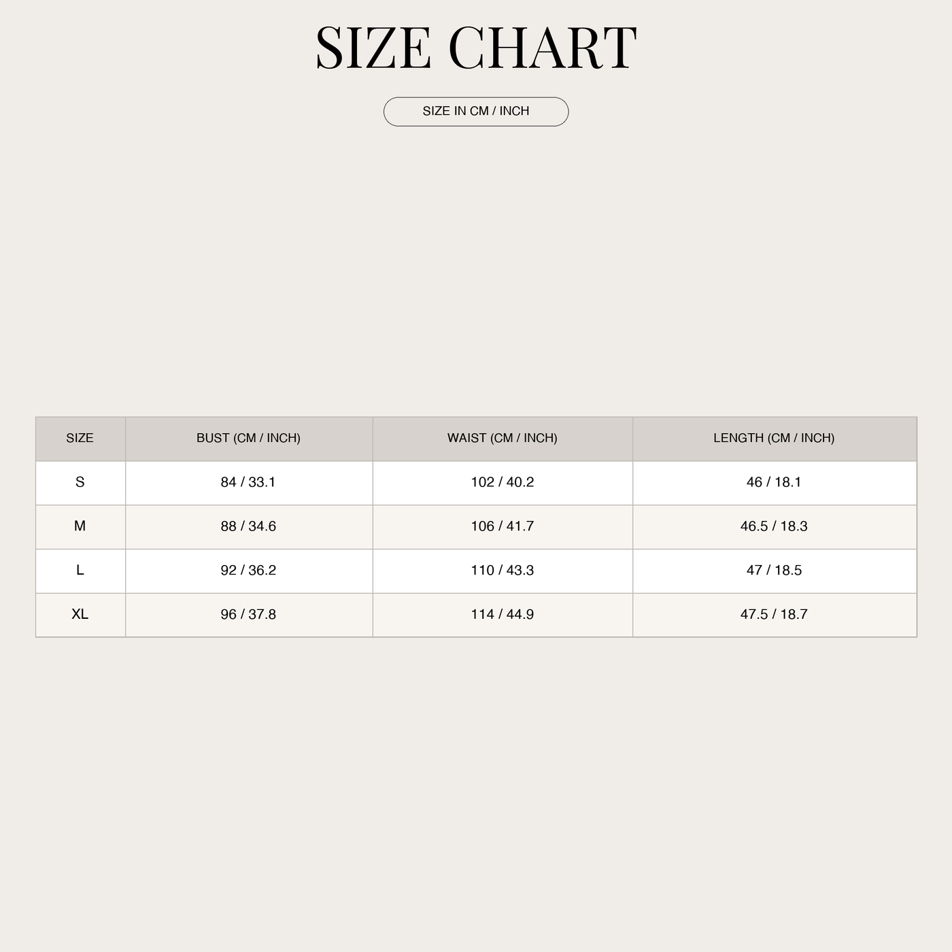
Task: Select bust value 88 / 34.6
Action: [x=248, y=526]
